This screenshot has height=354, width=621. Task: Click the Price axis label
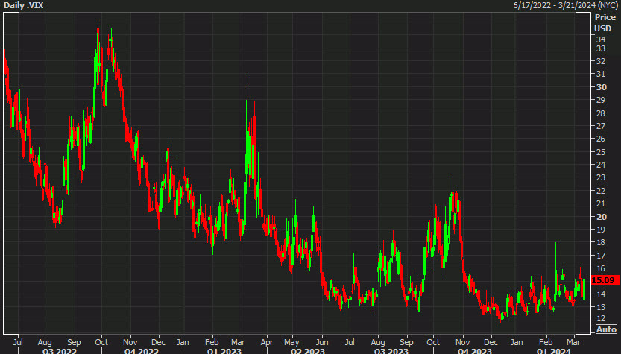tap(605, 17)
